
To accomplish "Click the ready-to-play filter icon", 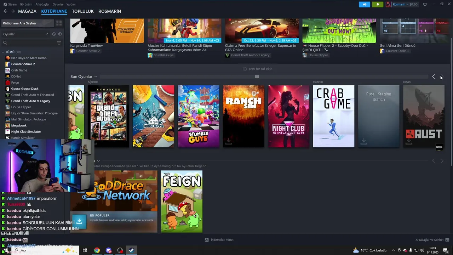I will pos(60,34).
